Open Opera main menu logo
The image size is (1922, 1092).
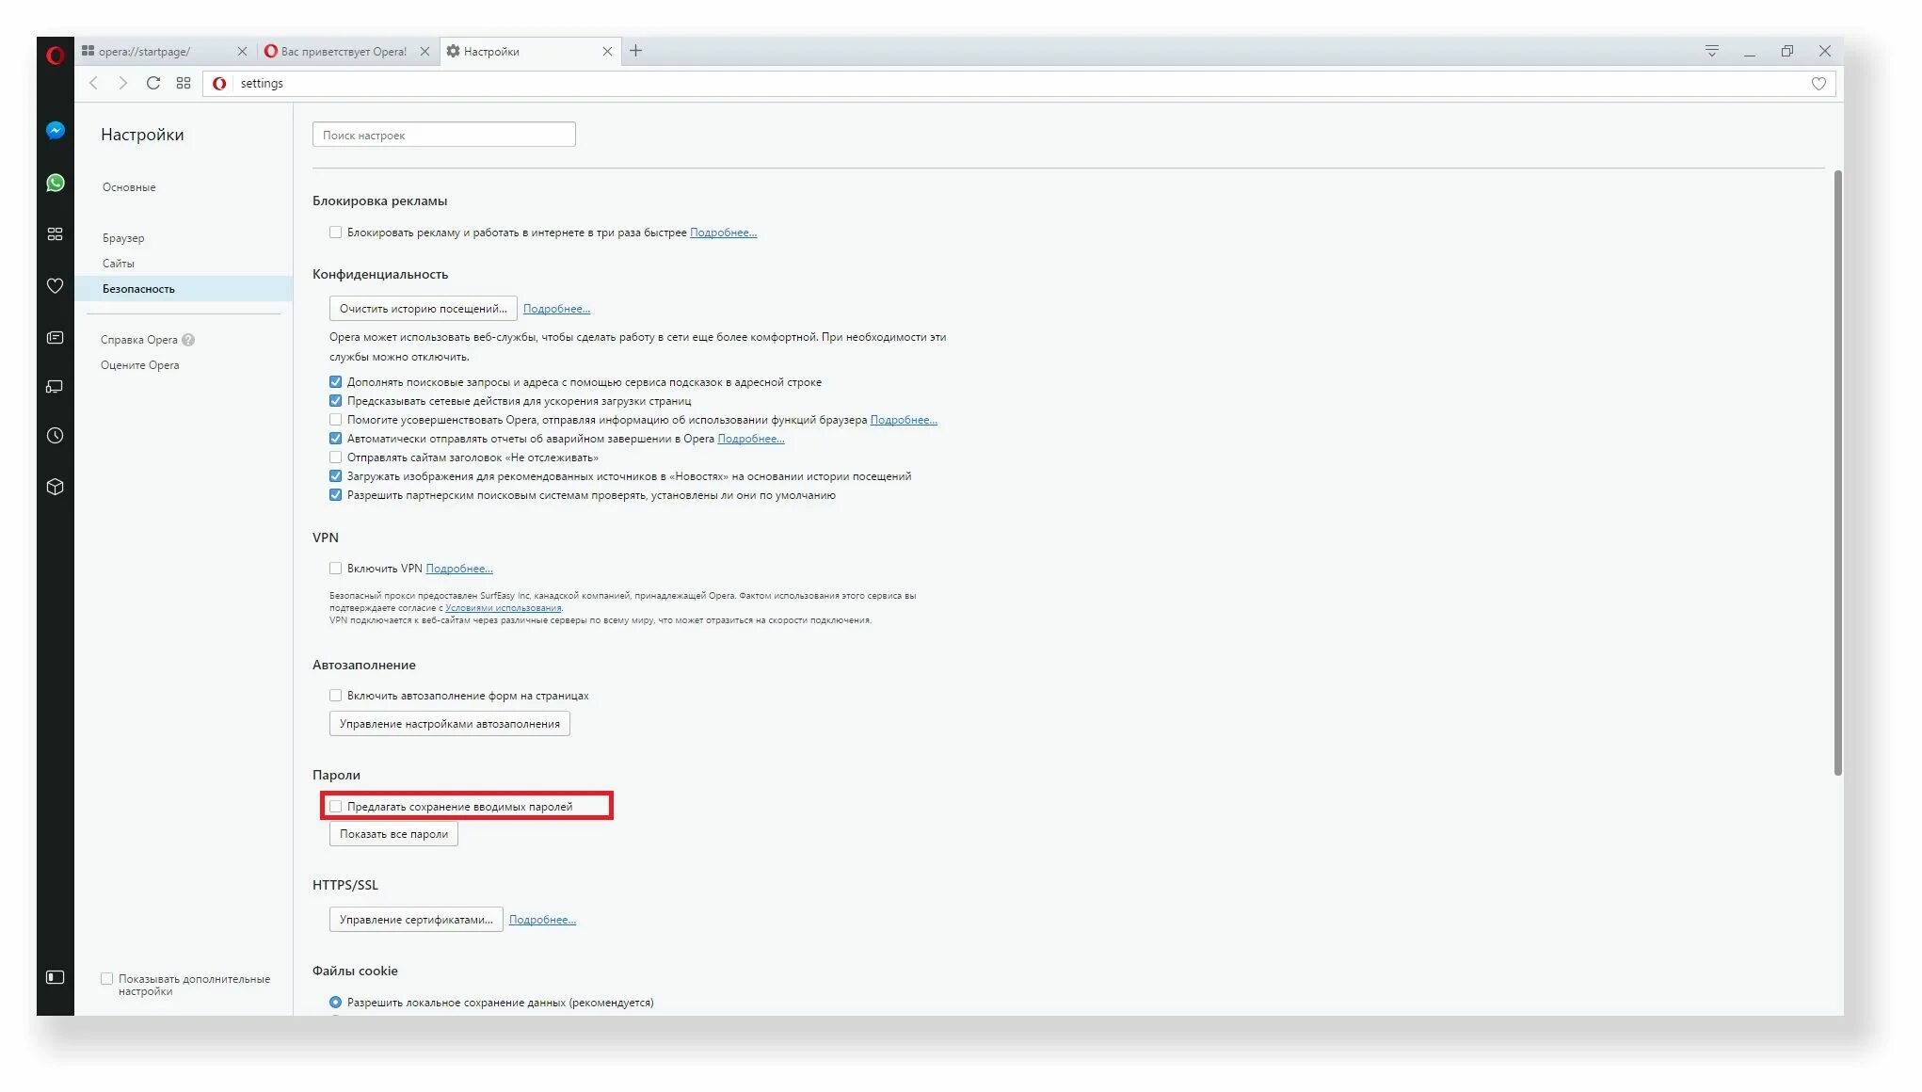56,56
